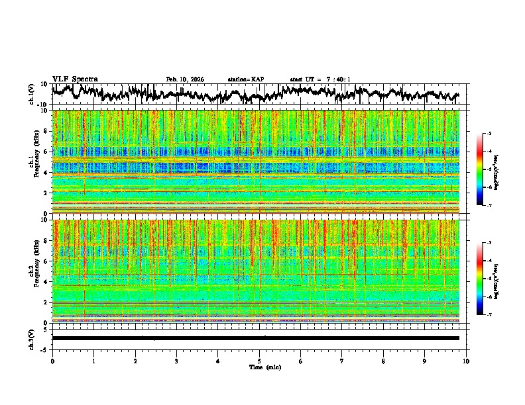The height and width of the screenshot is (405, 525).
Task: Click the ch.1 voltage waveform trace
Action: pyautogui.click(x=255, y=94)
